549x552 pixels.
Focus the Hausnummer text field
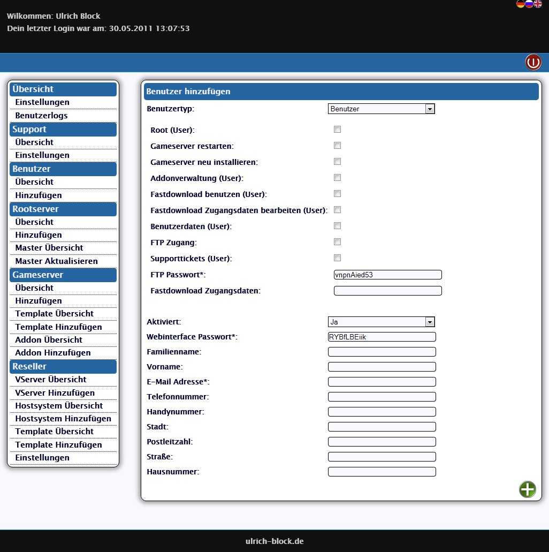[x=382, y=472]
